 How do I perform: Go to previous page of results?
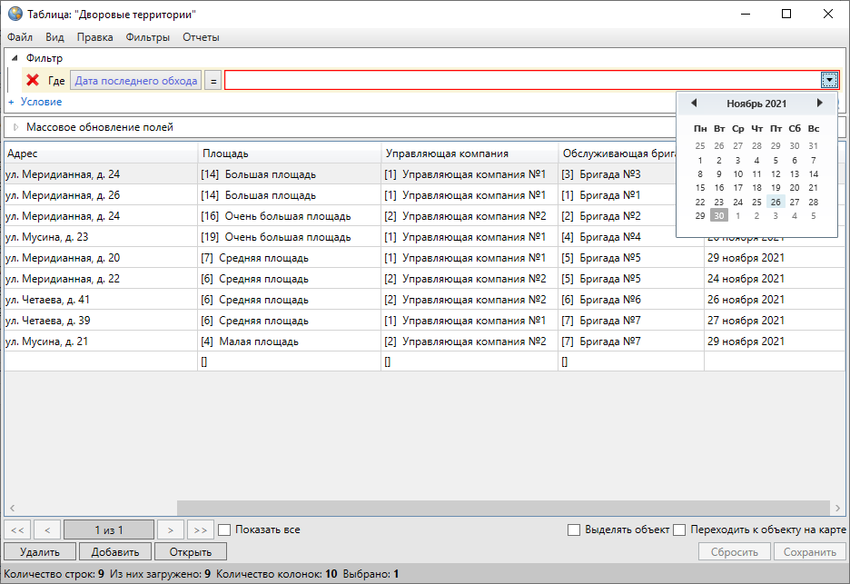pyautogui.click(x=47, y=530)
